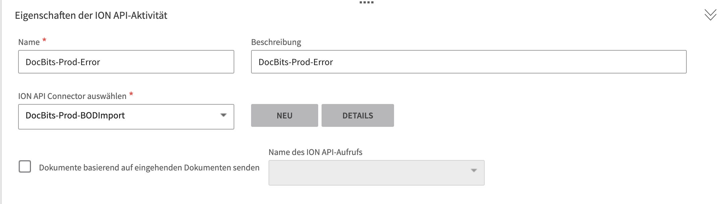Image resolution: width=725 pixels, height=204 pixels.
Task: Enable the Dokumente basierend auf eingehenden Dokumenten checkbox
Action: (x=25, y=167)
